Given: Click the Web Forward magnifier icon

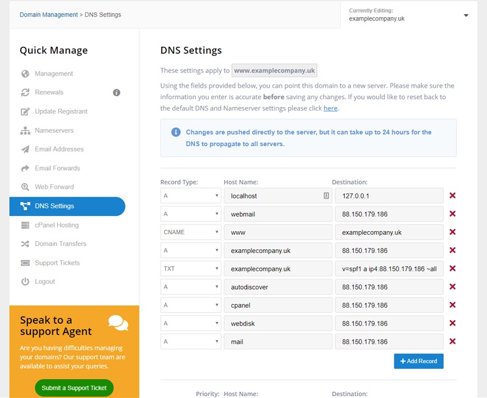Looking at the screenshot, I should [x=25, y=187].
